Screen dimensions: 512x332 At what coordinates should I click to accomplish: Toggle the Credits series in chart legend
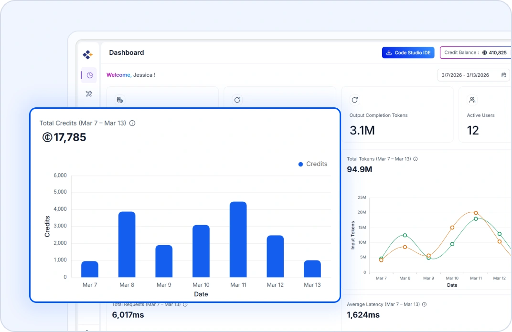click(313, 164)
